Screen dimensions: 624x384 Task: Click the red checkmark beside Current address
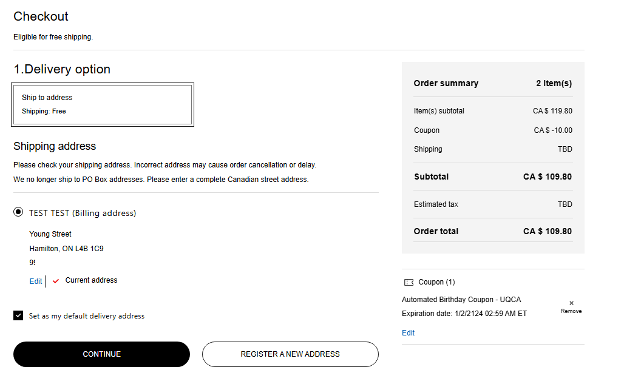pyautogui.click(x=56, y=281)
